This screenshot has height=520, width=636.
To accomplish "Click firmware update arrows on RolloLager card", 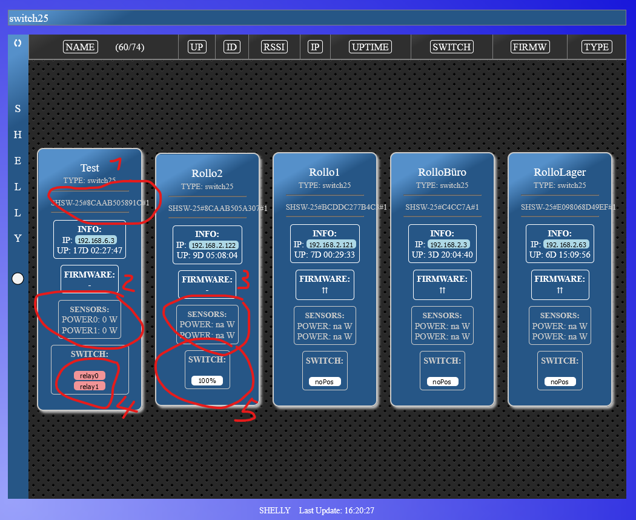I will 560,290.
